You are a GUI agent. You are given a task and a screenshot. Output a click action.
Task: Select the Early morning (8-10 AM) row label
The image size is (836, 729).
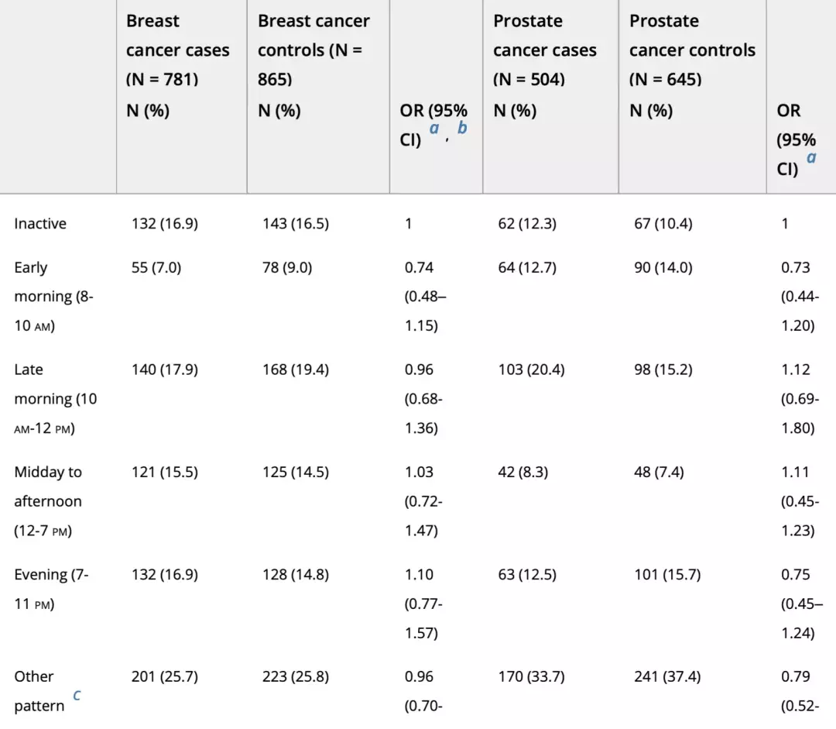53,297
